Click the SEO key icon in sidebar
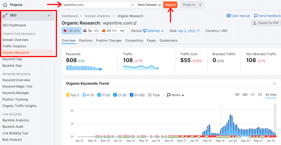This screenshot has height=145, width=281. pos(5,16)
